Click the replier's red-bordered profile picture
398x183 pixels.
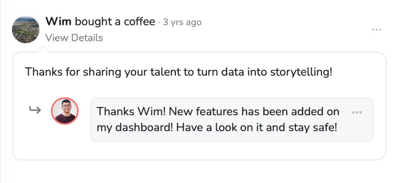65,111
